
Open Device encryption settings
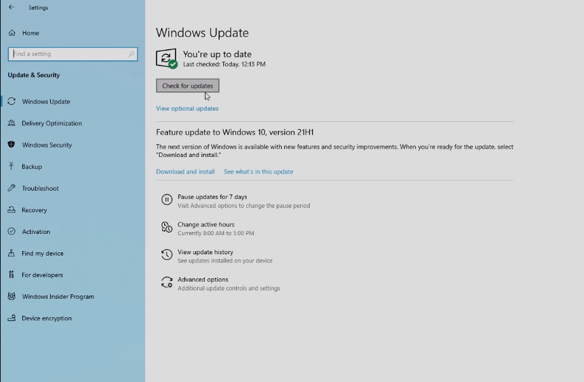click(x=46, y=318)
